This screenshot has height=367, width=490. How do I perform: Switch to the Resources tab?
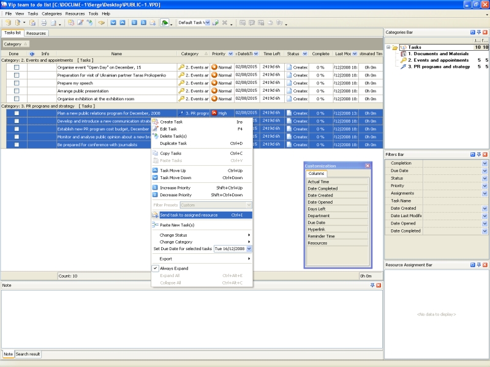[x=36, y=33]
